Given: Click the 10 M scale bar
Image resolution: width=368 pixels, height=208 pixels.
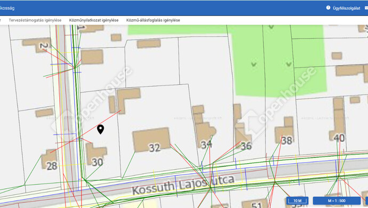Looking at the screenshot, I should 298,201.
